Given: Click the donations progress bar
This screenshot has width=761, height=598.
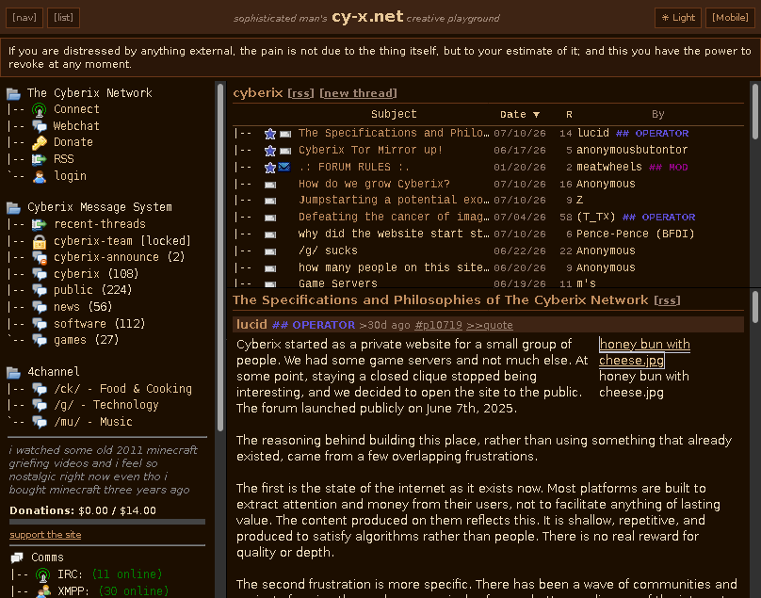Looking at the screenshot, I should (107, 523).
